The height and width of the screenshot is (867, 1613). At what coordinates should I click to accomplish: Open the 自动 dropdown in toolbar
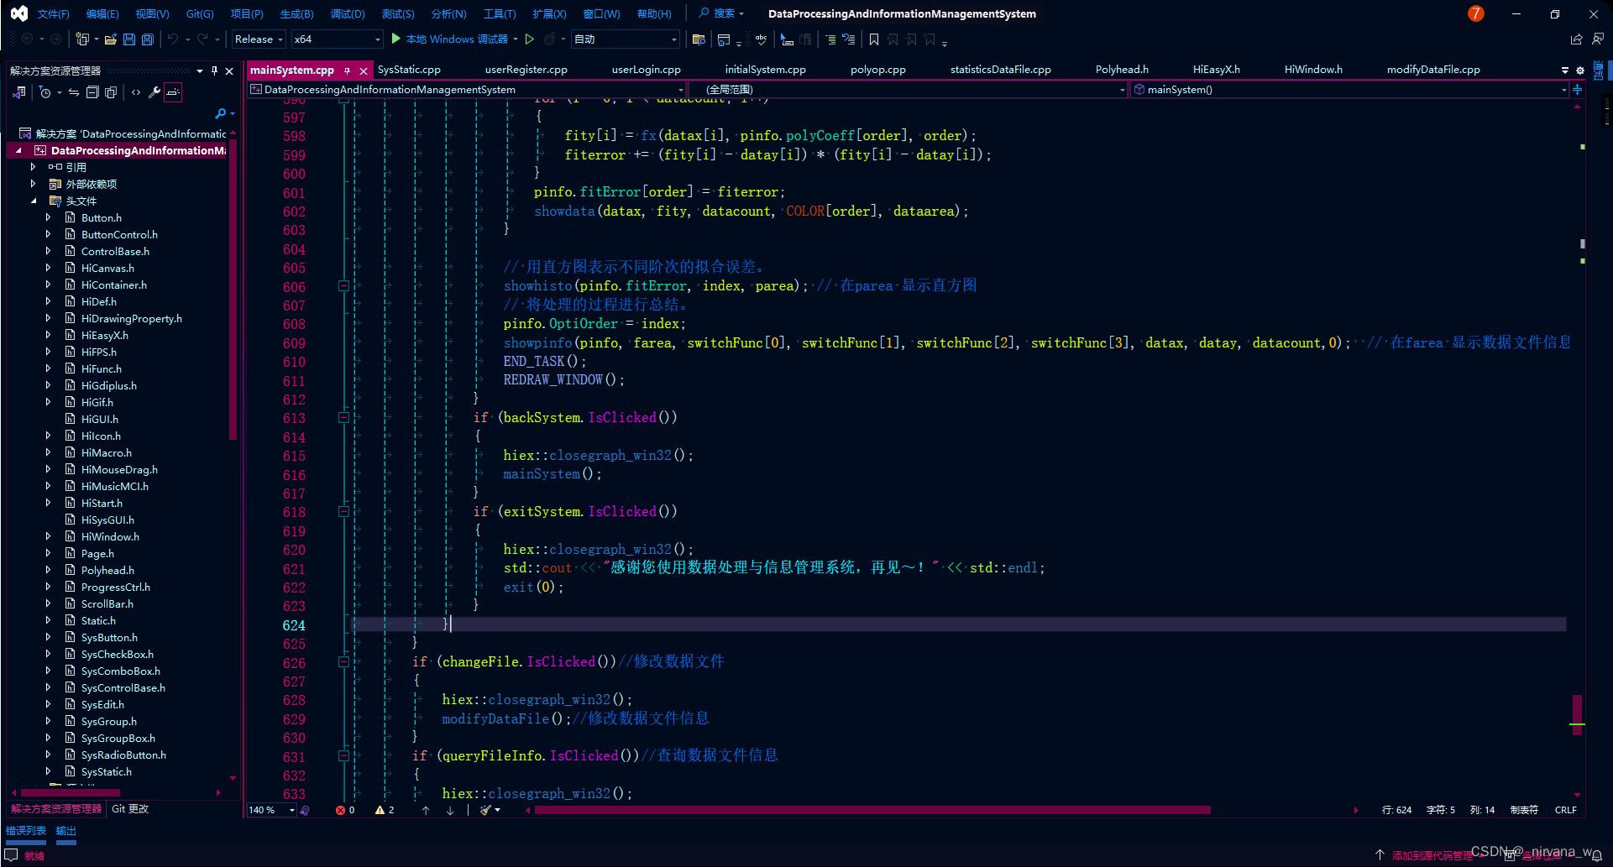click(x=626, y=39)
